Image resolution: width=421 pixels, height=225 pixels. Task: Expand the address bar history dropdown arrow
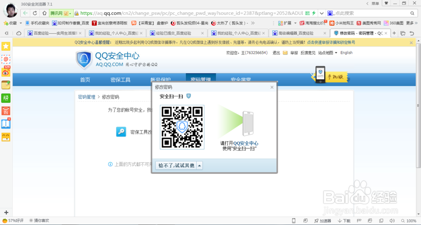click(x=321, y=13)
